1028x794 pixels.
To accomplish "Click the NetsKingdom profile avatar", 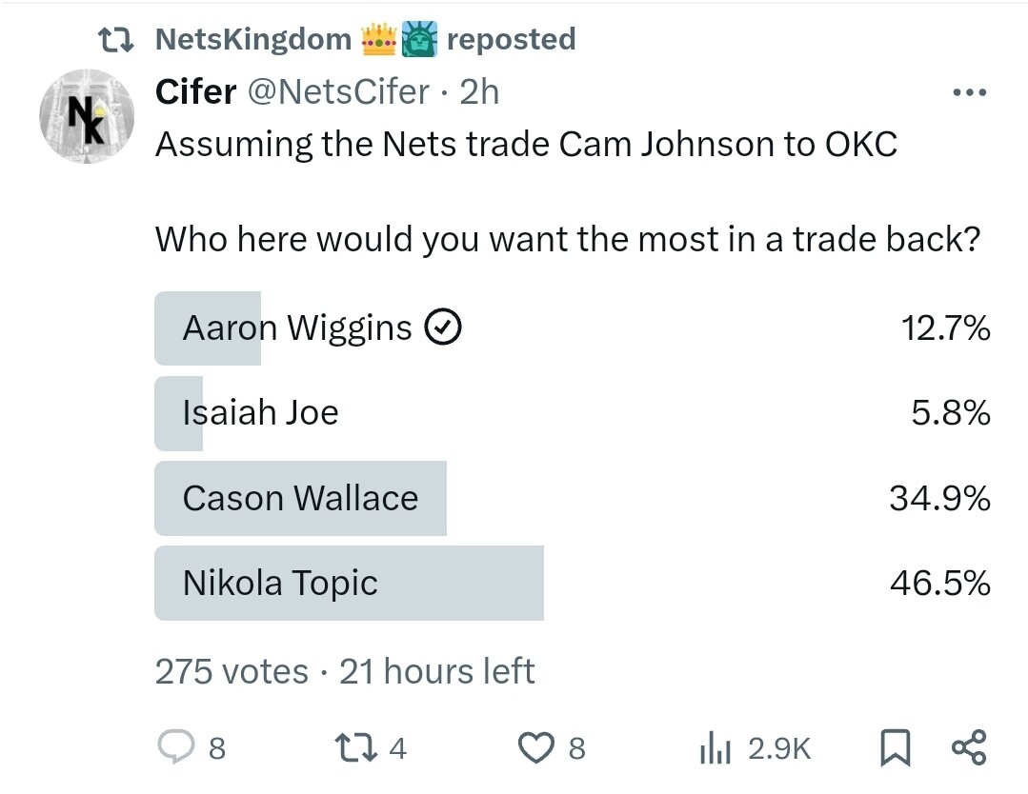I will point(87,116).
